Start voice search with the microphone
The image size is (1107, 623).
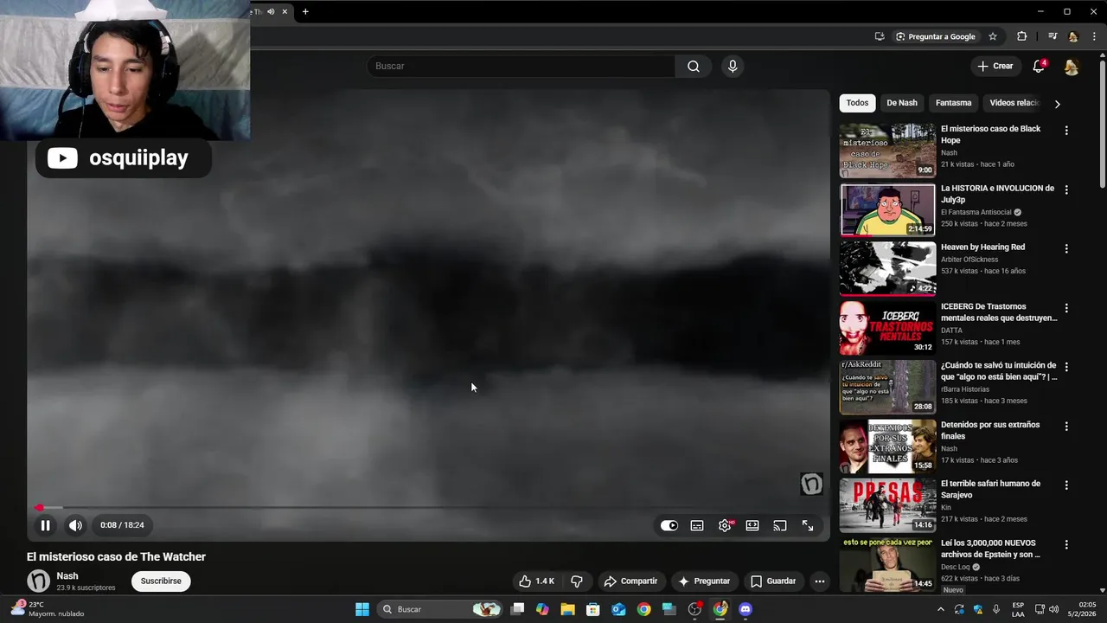coord(733,66)
